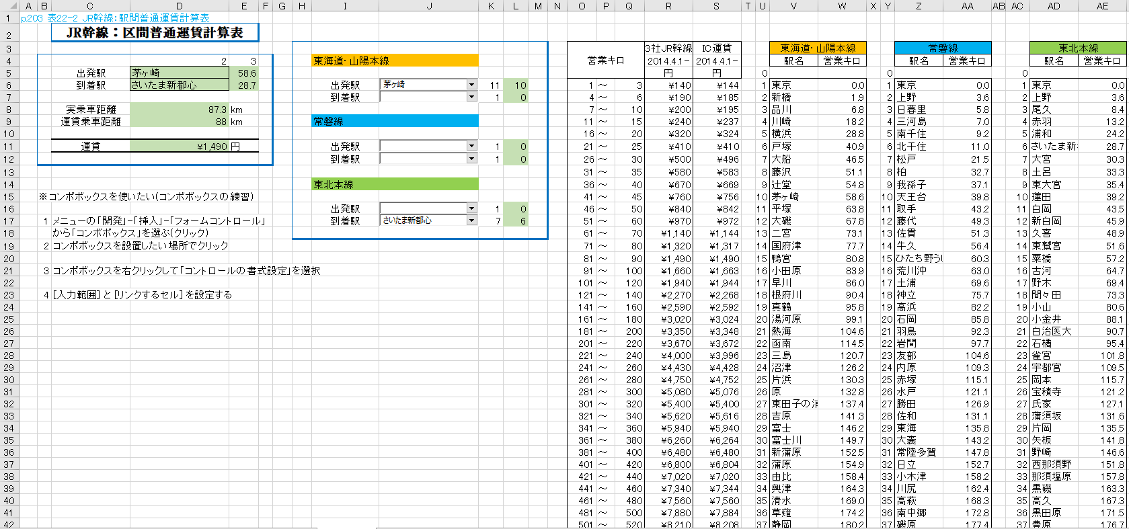Select column J header
Viewport: 1129px width, 529px height.
pyautogui.click(x=429, y=6)
